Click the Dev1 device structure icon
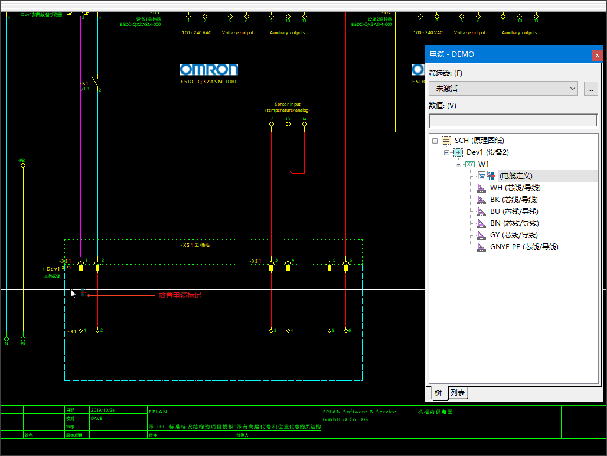The height and width of the screenshot is (456, 607). click(x=458, y=152)
